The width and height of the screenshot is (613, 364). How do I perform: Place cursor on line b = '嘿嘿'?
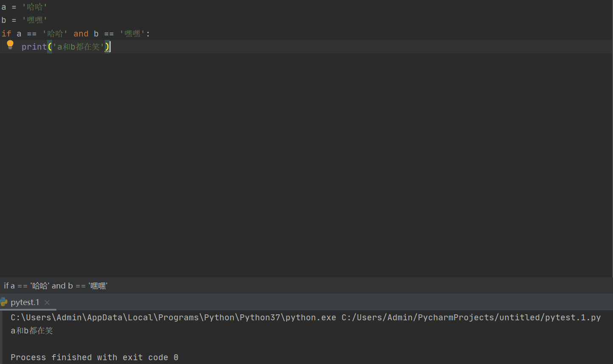click(x=24, y=20)
